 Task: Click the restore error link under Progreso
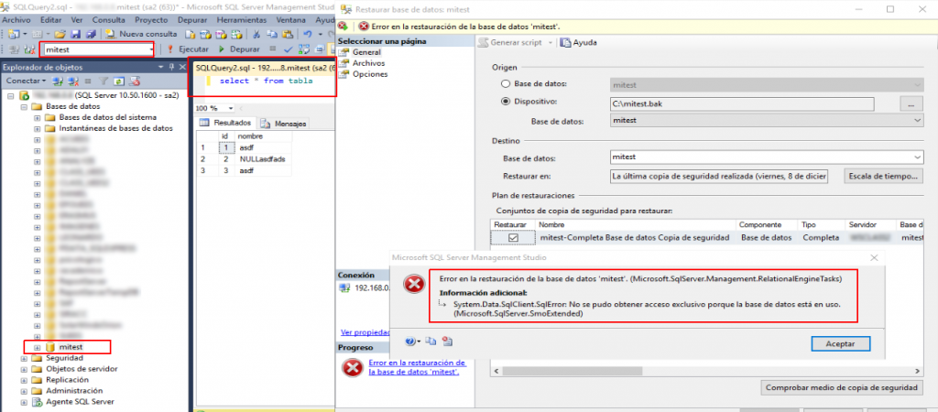click(417, 367)
